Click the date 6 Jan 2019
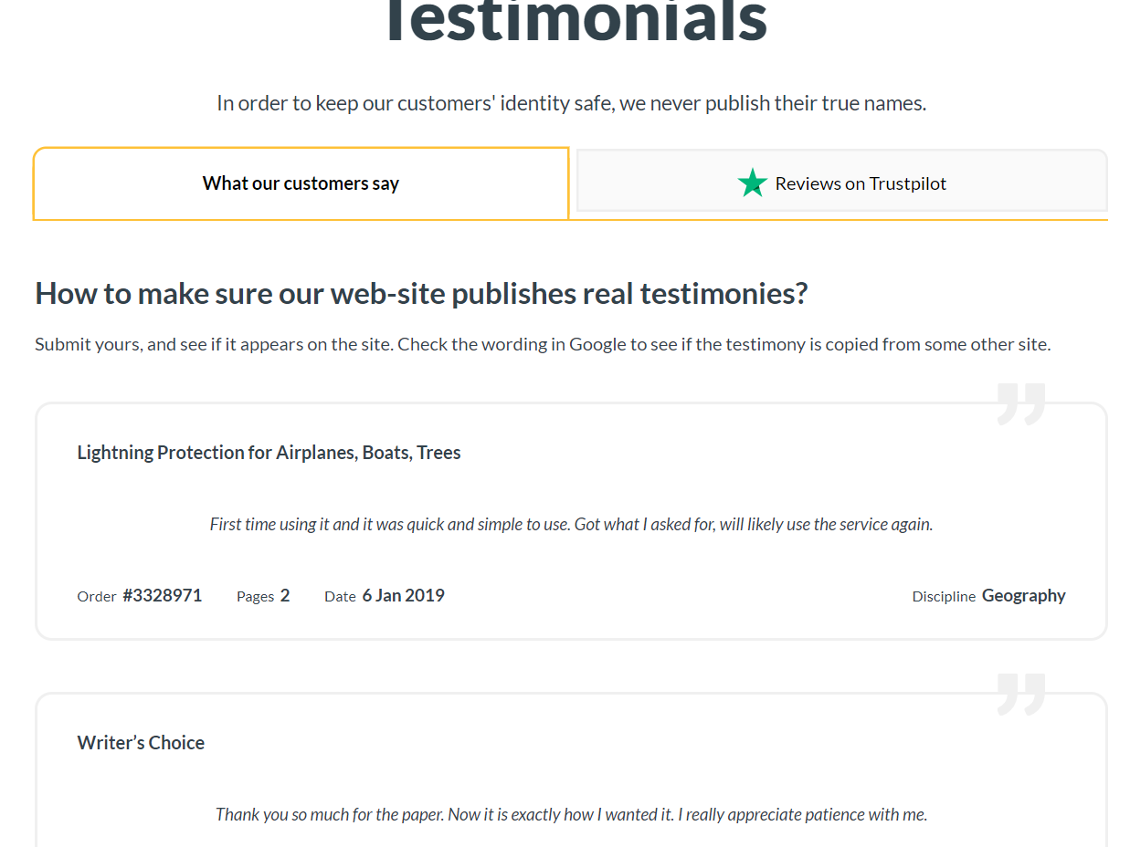Viewport: 1130px width, 847px height. [404, 595]
